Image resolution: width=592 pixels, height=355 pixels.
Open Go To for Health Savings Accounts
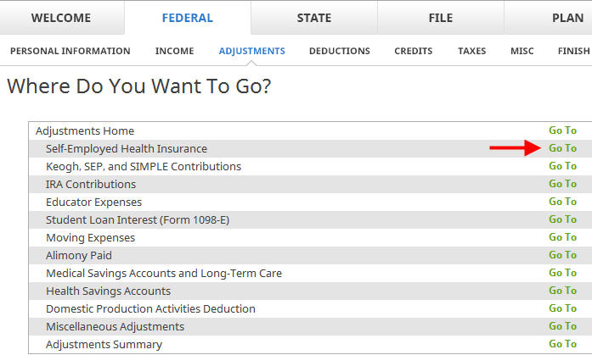(x=562, y=291)
